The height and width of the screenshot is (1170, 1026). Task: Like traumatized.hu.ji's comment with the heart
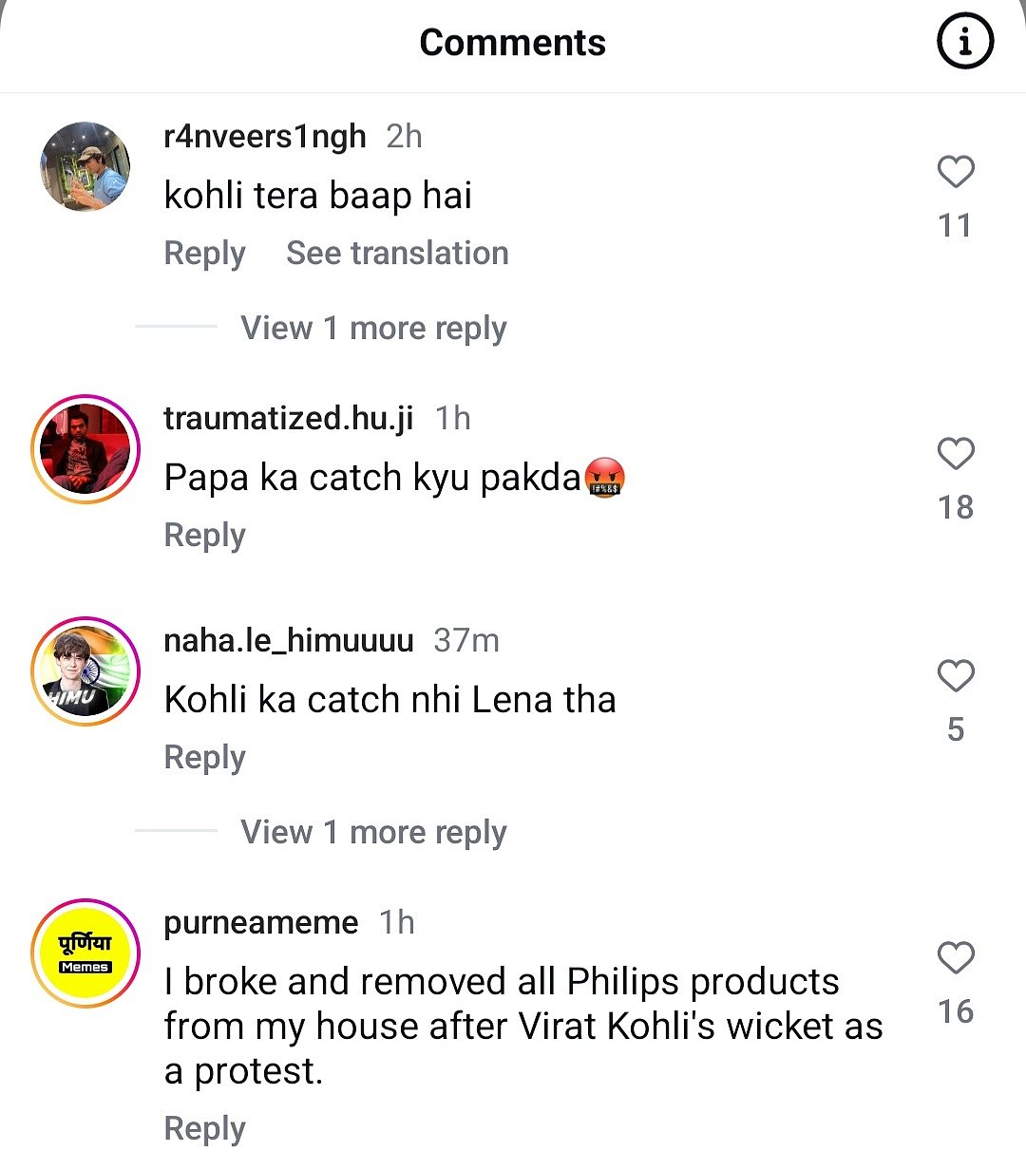(x=956, y=454)
